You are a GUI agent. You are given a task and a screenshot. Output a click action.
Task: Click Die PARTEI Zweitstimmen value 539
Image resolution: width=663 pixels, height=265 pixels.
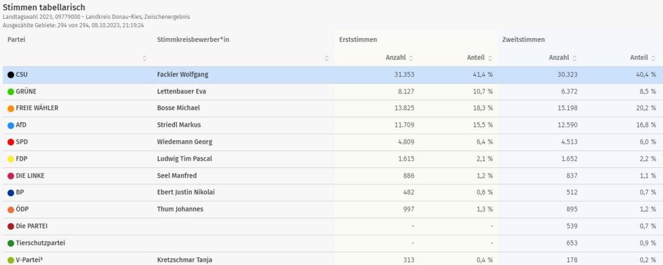tap(572, 227)
